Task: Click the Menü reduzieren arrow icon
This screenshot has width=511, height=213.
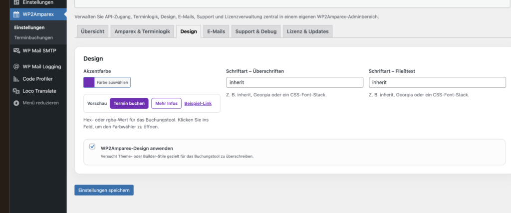Action: [x=16, y=103]
